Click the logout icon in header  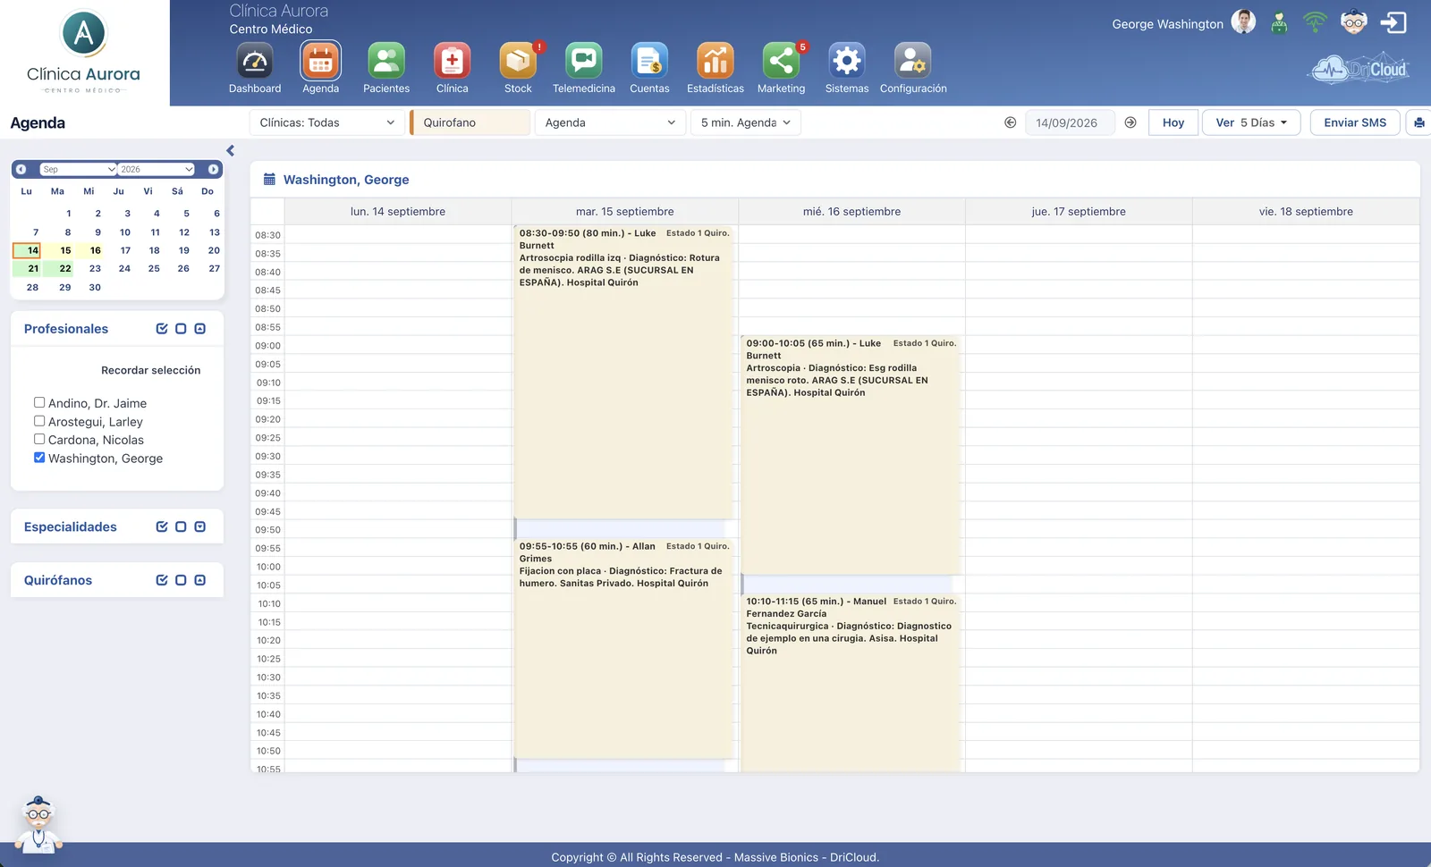(1393, 22)
